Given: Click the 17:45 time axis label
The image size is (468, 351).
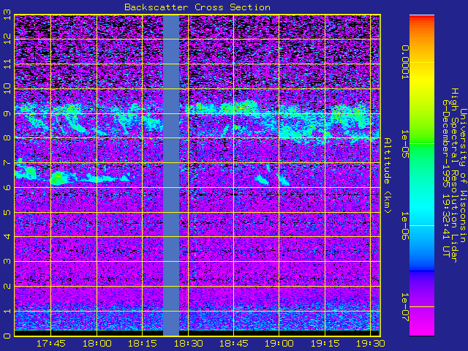Looking at the screenshot, I should tap(51, 344).
